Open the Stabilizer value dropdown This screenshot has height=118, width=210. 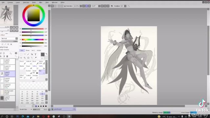pyautogui.click(x=125, y=6)
